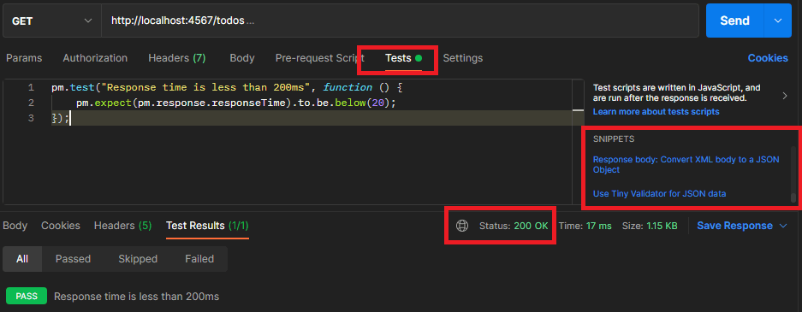Open the request Body tab

[x=242, y=58]
